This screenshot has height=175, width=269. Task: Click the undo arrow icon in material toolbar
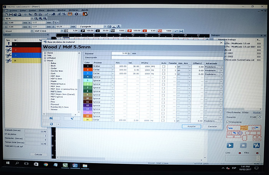(x=176, y=31)
